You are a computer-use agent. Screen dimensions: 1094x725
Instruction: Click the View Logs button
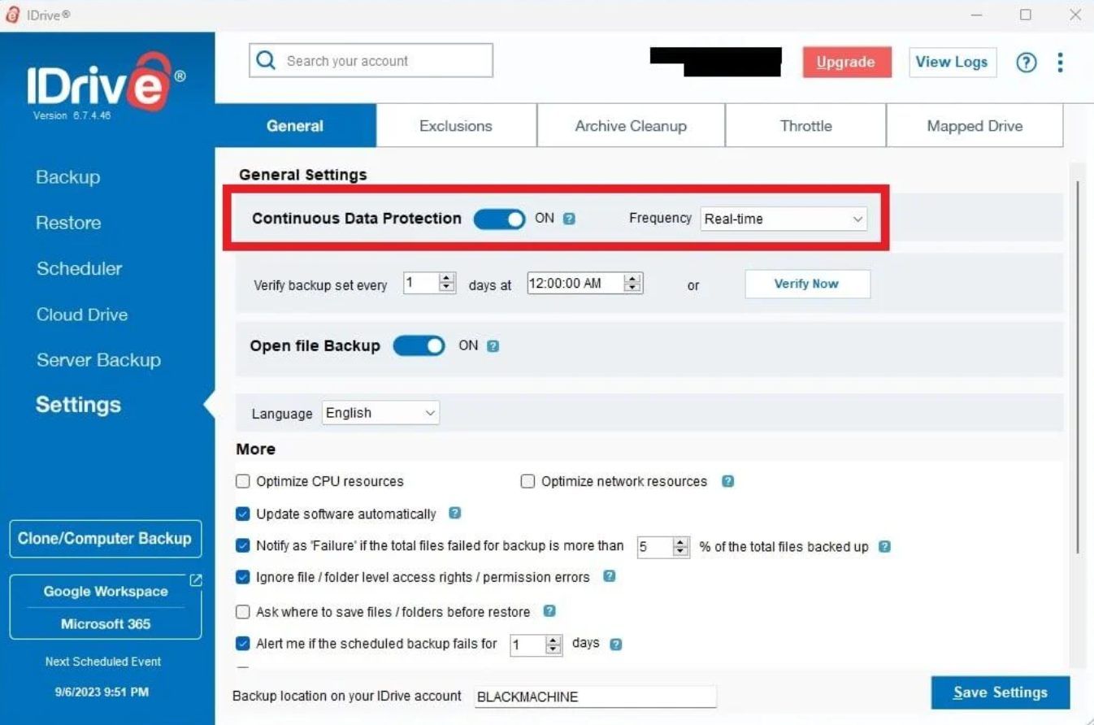pyautogui.click(x=952, y=62)
